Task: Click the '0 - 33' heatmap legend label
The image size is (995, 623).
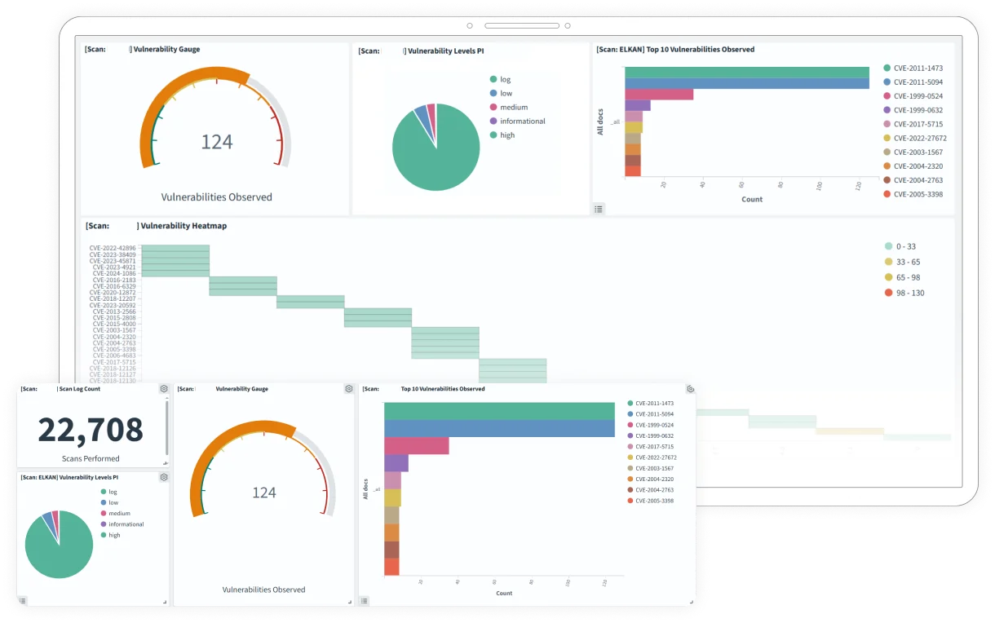Action: [x=906, y=246]
